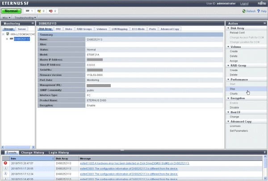268x181 pixels.
Task: Open the esfext11005 hardware error message link
Action: click(x=135, y=164)
